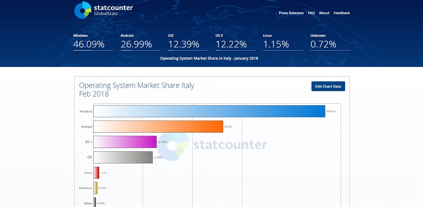423x207 pixels.
Task: Click the gray iOS bar
Action: point(123,157)
